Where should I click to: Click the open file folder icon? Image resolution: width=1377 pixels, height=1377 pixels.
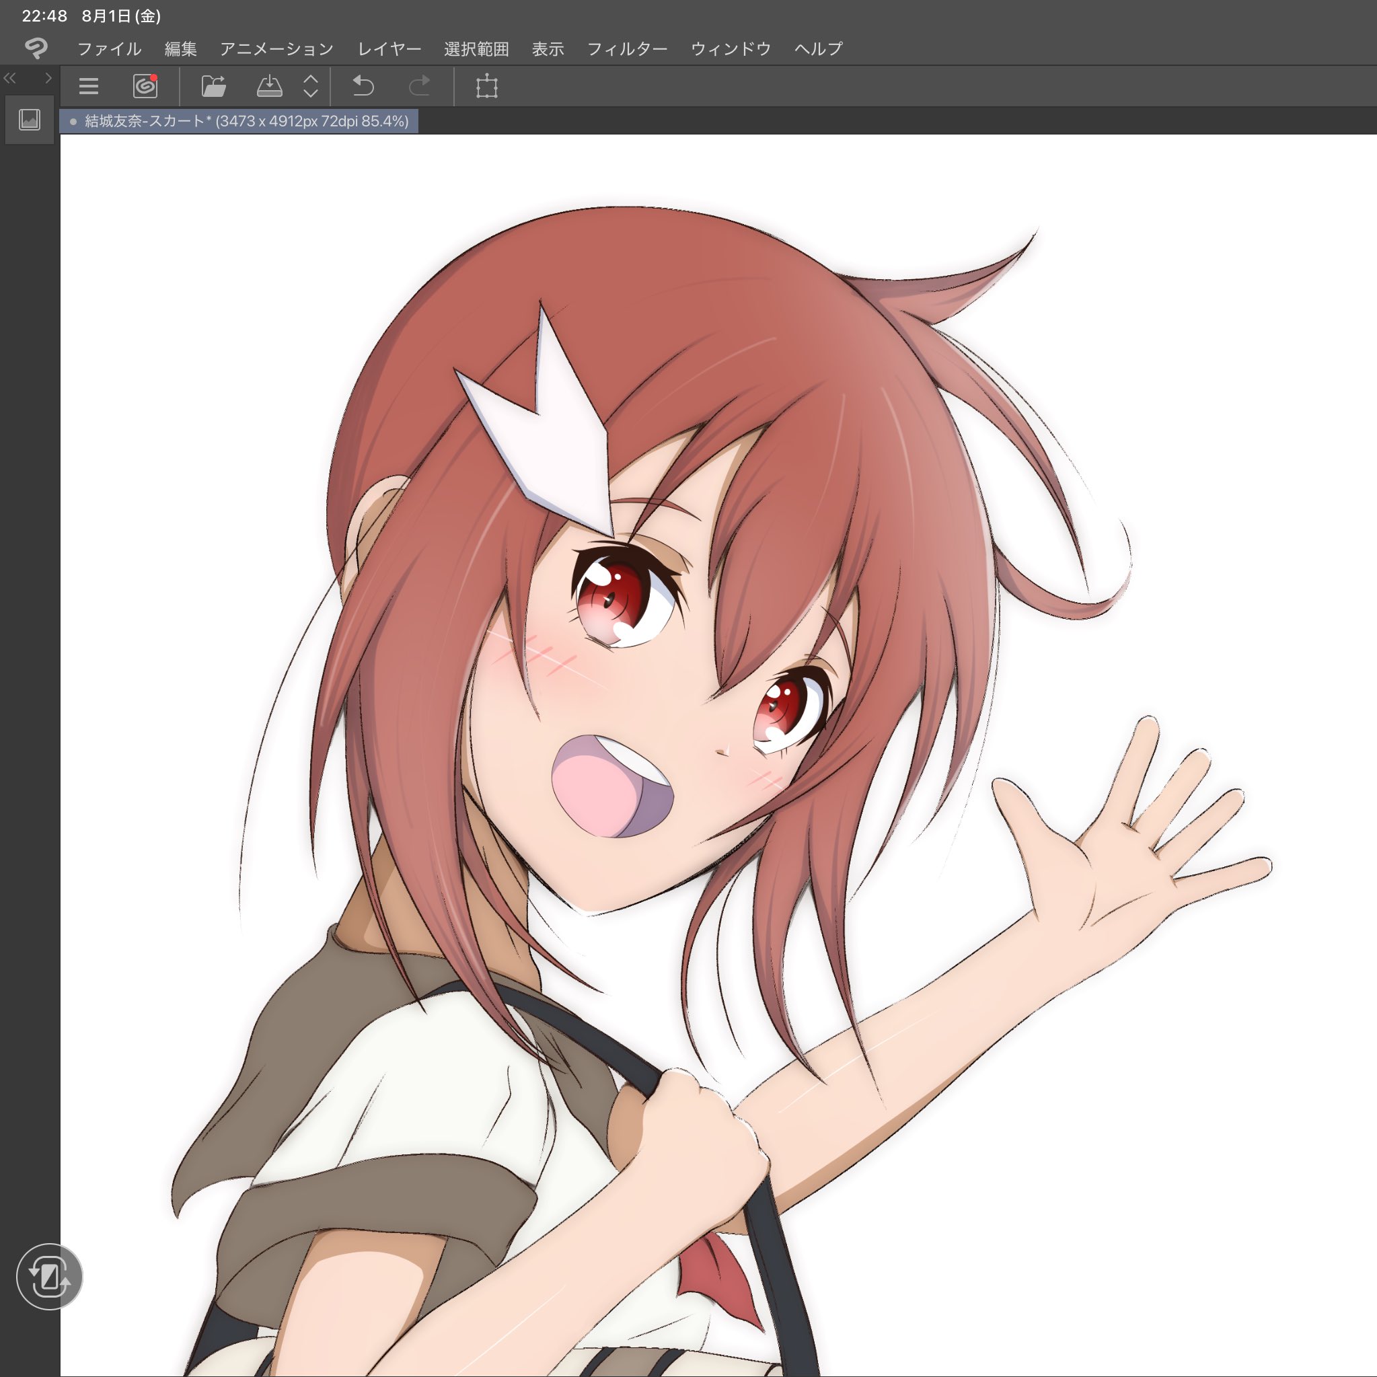[213, 86]
